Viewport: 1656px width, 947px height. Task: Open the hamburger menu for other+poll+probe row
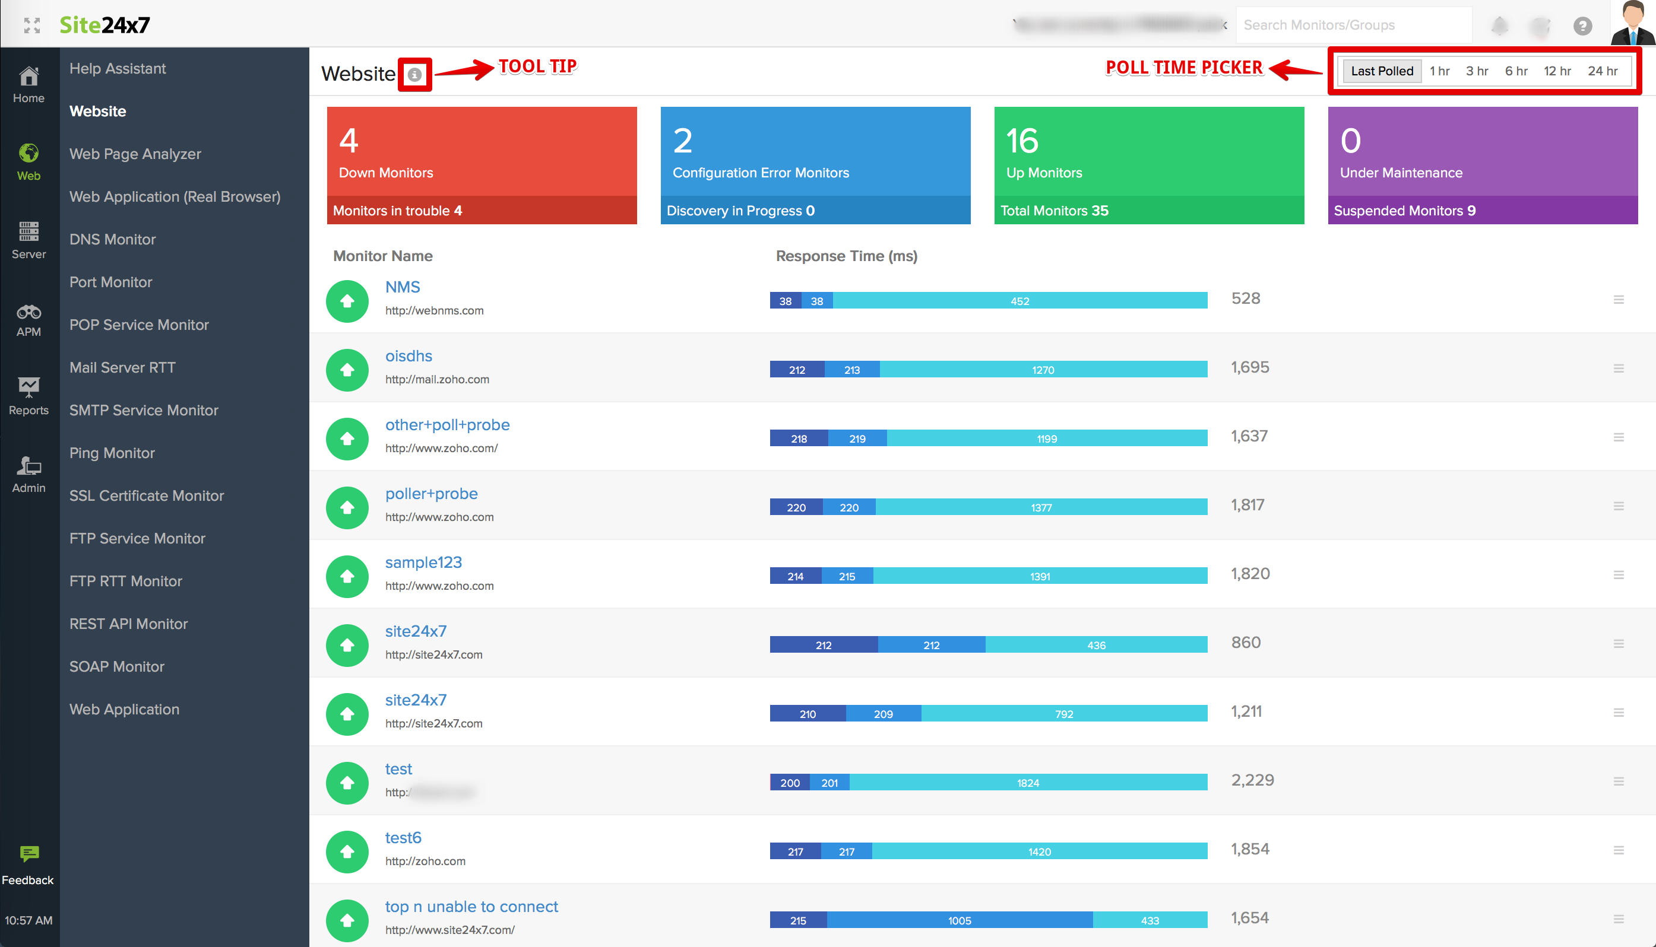click(1619, 437)
